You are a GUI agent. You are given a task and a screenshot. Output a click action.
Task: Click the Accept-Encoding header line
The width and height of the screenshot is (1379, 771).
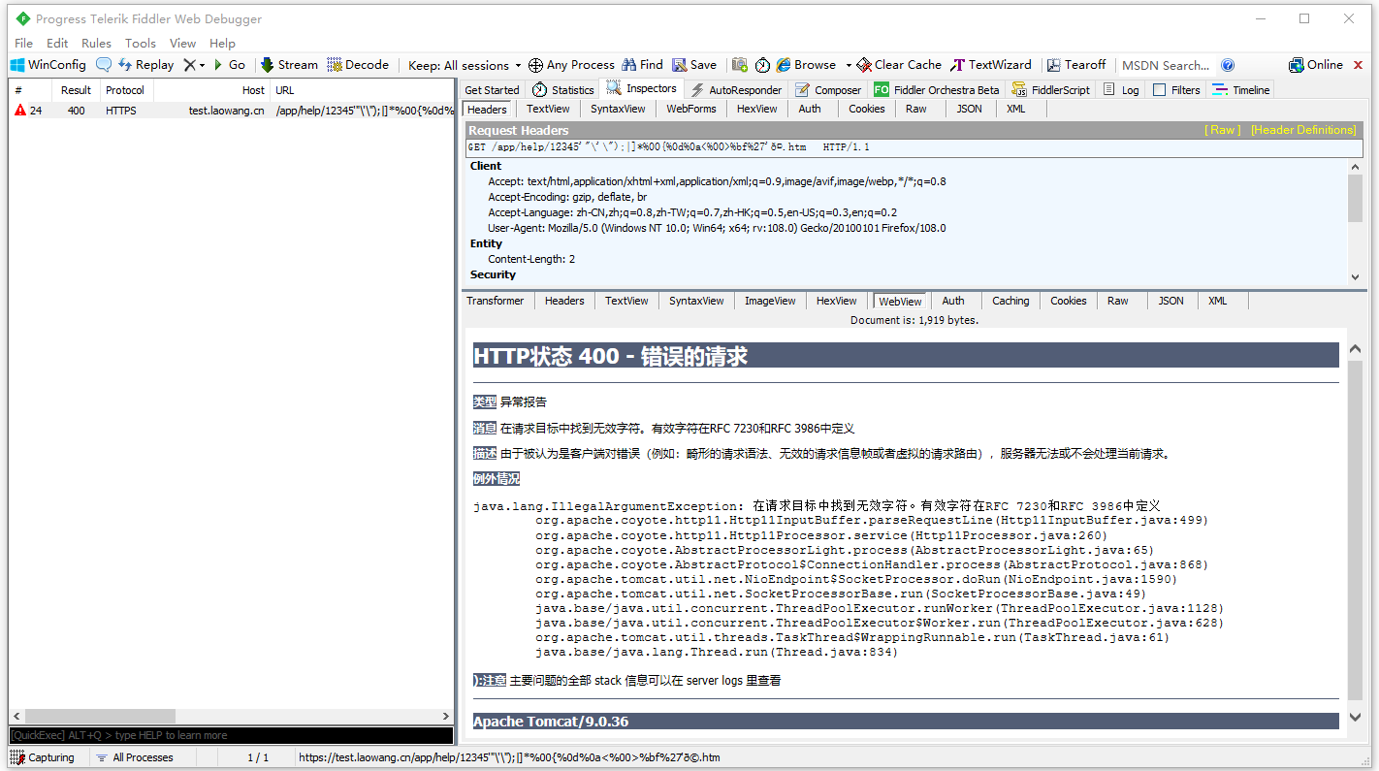point(567,197)
